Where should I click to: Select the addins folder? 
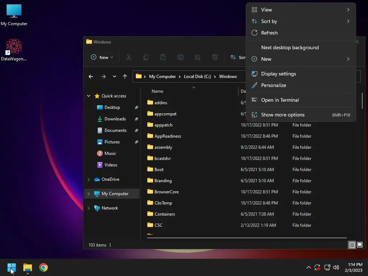tap(161, 103)
